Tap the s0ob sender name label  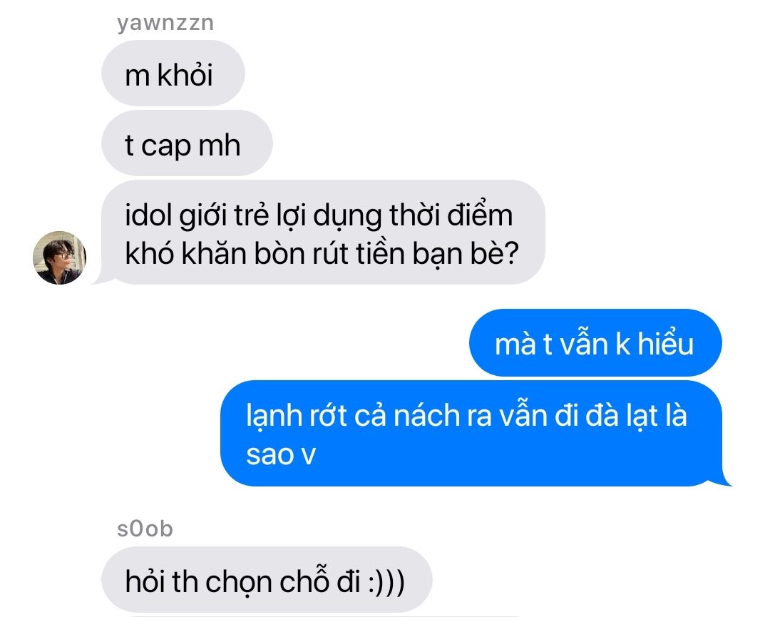(x=145, y=529)
